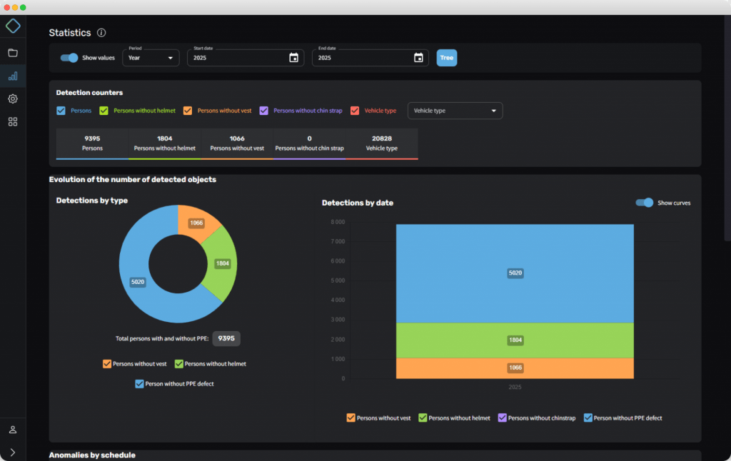This screenshot has width=731, height=461.
Task: Open the folder icon in sidebar
Action: pyautogui.click(x=13, y=53)
